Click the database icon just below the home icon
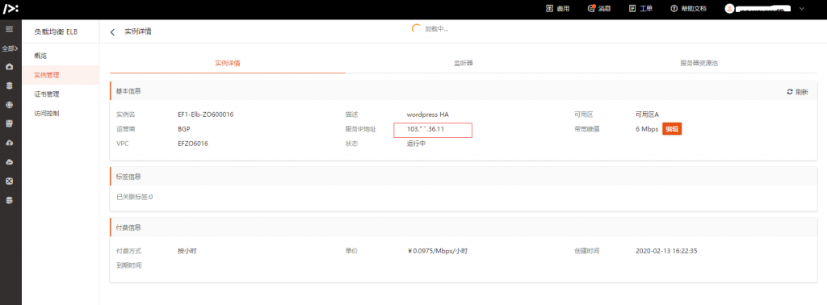Image resolution: width=827 pixels, height=305 pixels. [9, 86]
